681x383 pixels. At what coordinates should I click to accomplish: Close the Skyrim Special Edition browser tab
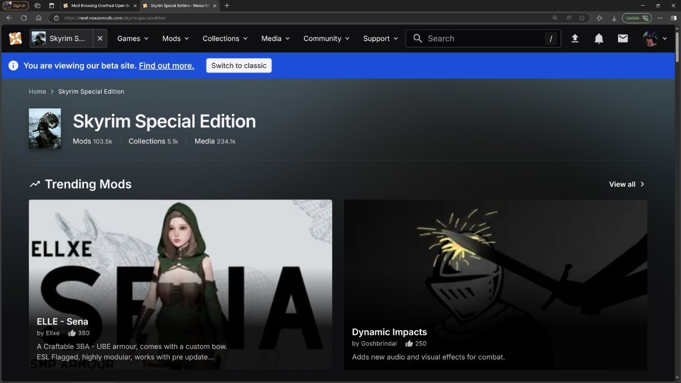(x=214, y=6)
